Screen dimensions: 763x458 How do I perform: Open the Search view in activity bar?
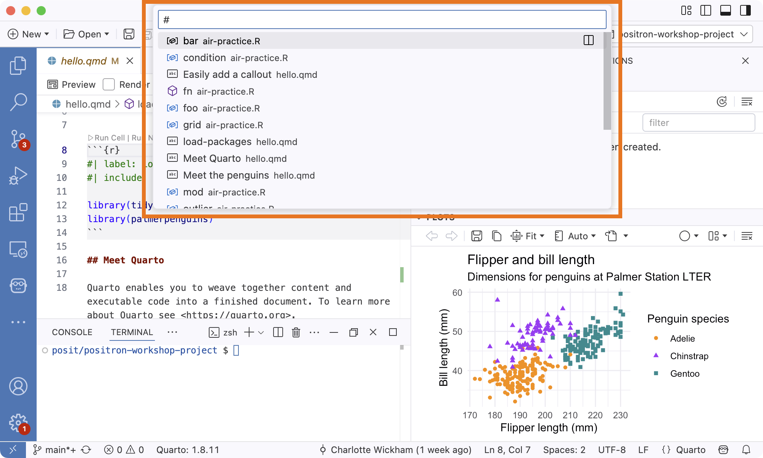18,102
